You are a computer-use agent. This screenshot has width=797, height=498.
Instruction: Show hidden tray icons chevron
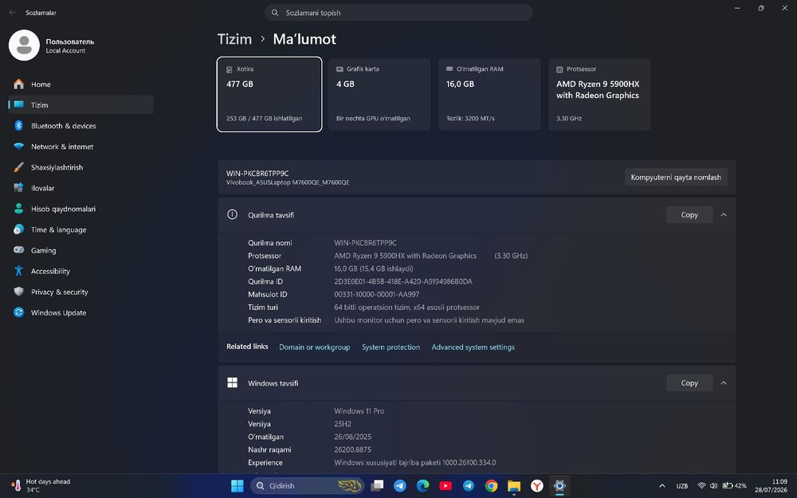pyautogui.click(x=662, y=486)
